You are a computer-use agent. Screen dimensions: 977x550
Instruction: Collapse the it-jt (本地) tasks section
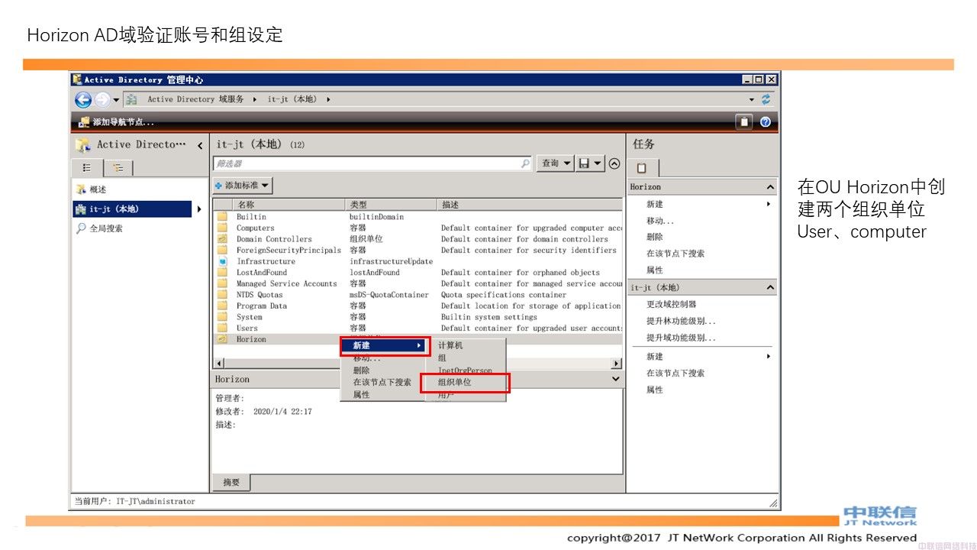point(769,288)
